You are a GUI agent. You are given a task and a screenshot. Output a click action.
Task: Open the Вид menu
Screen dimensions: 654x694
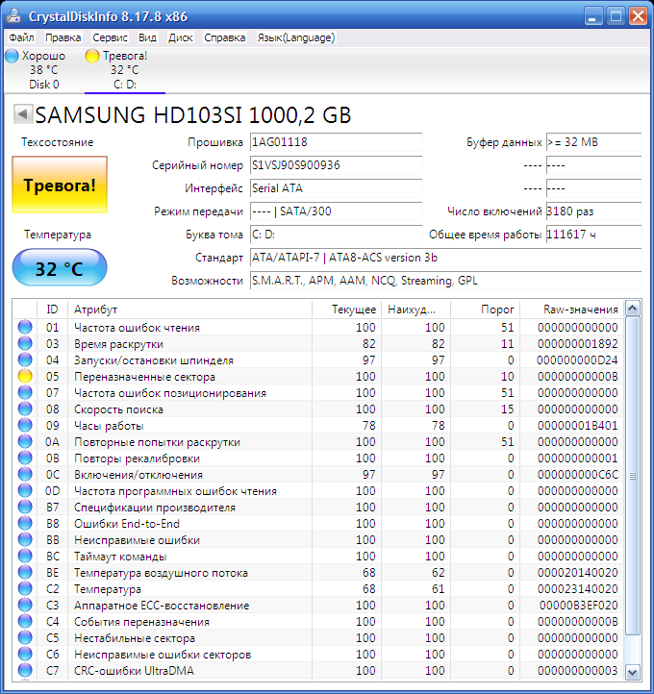coord(147,37)
